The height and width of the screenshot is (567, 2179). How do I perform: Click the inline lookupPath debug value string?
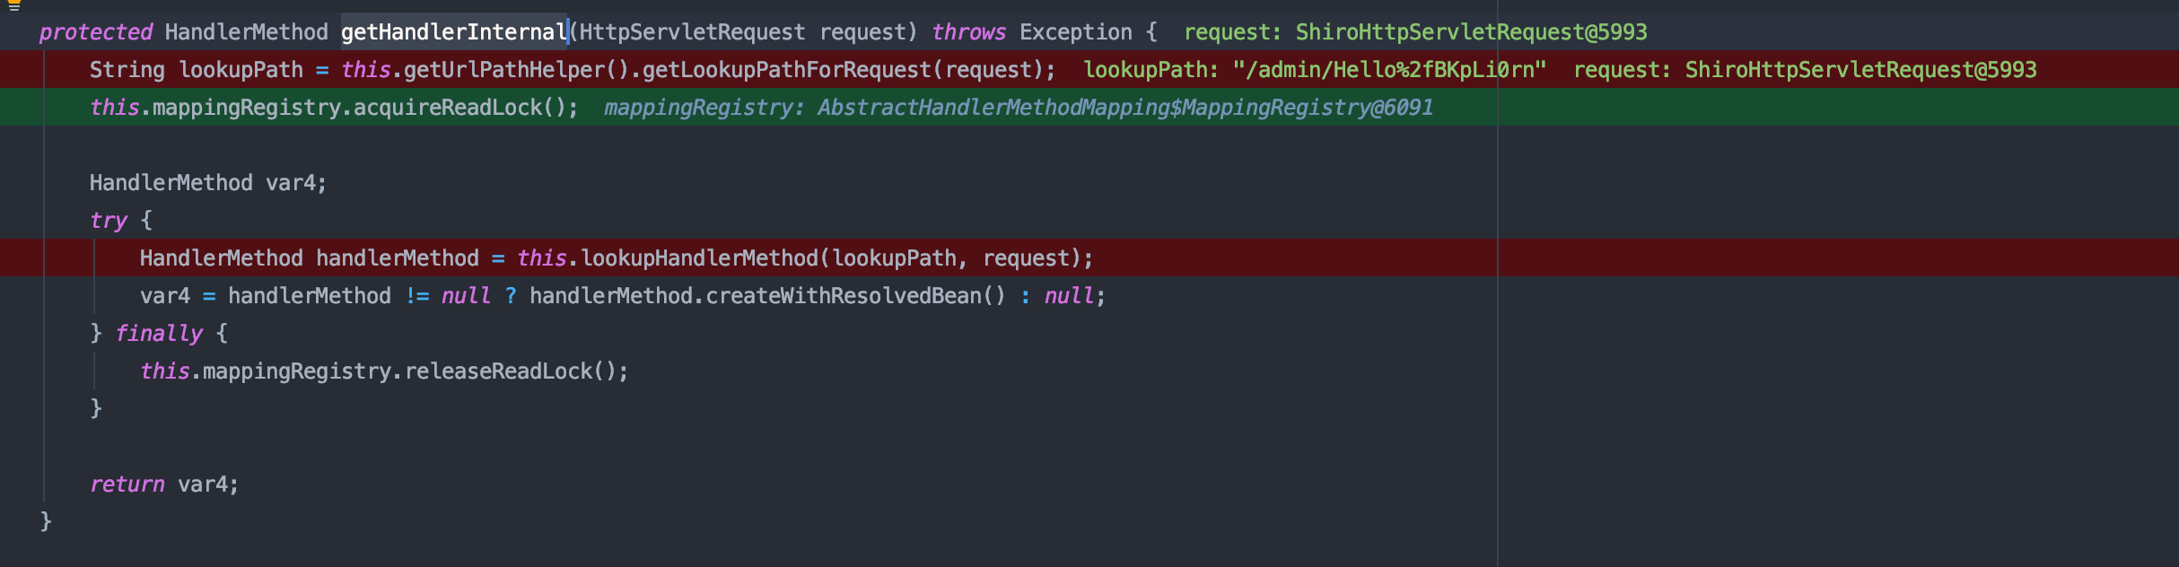tap(1389, 70)
